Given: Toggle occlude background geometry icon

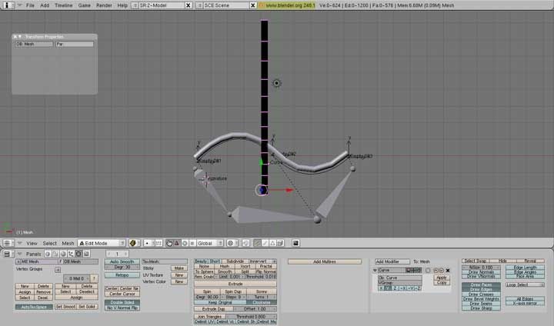Looking at the screenshot, I should [280, 243].
